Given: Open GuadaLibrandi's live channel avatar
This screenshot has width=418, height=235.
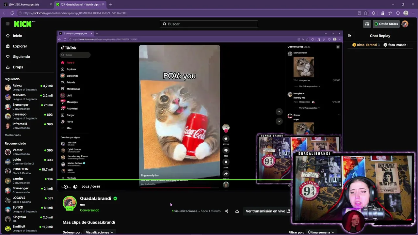Looking at the screenshot, I should pos(70,203).
